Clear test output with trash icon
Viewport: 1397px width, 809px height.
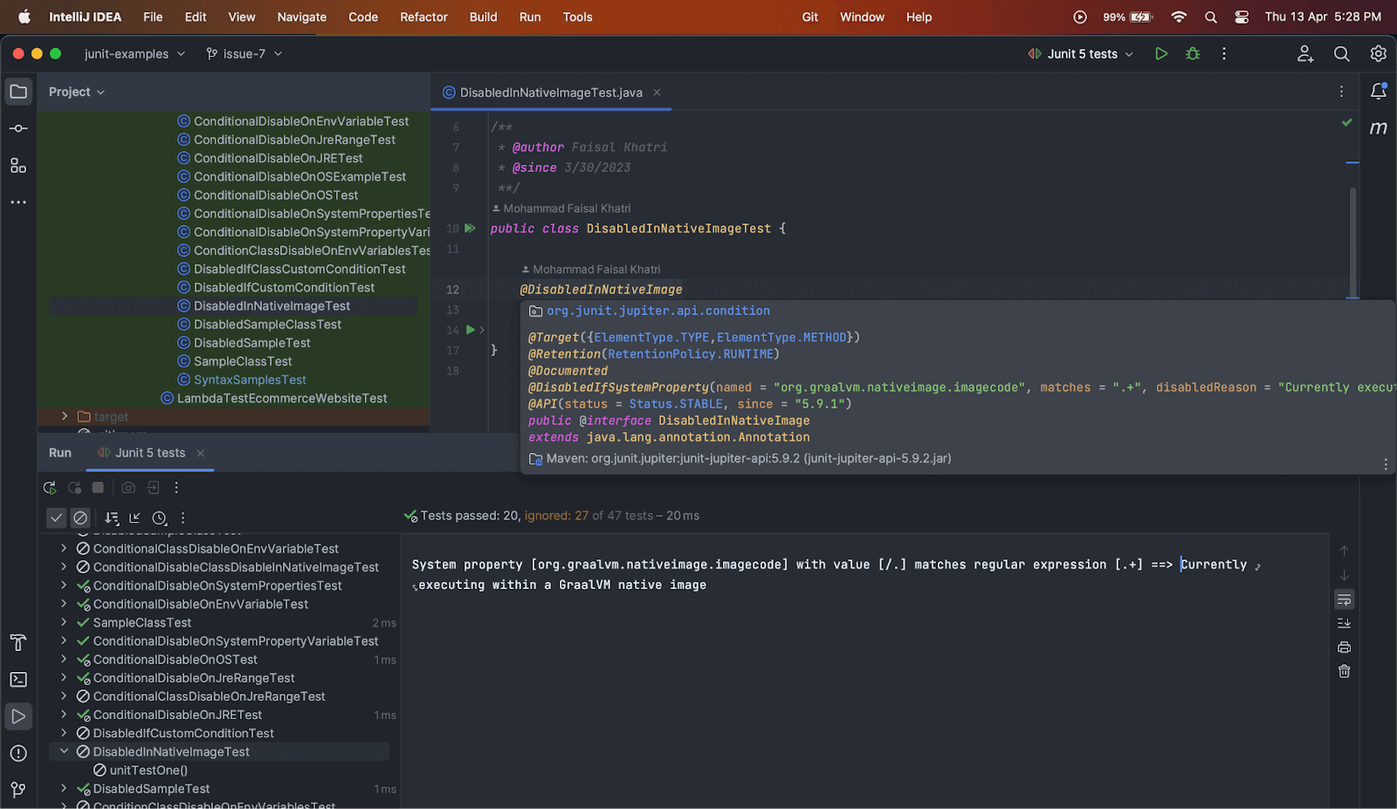(1344, 670)
